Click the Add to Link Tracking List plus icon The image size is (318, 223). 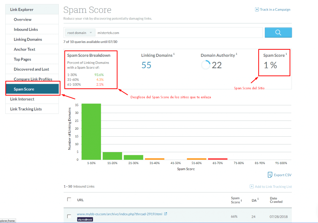click(252, 186)
